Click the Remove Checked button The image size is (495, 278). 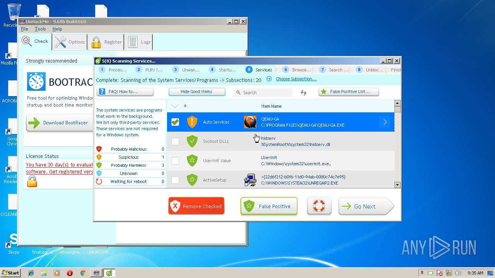point(196,206)
